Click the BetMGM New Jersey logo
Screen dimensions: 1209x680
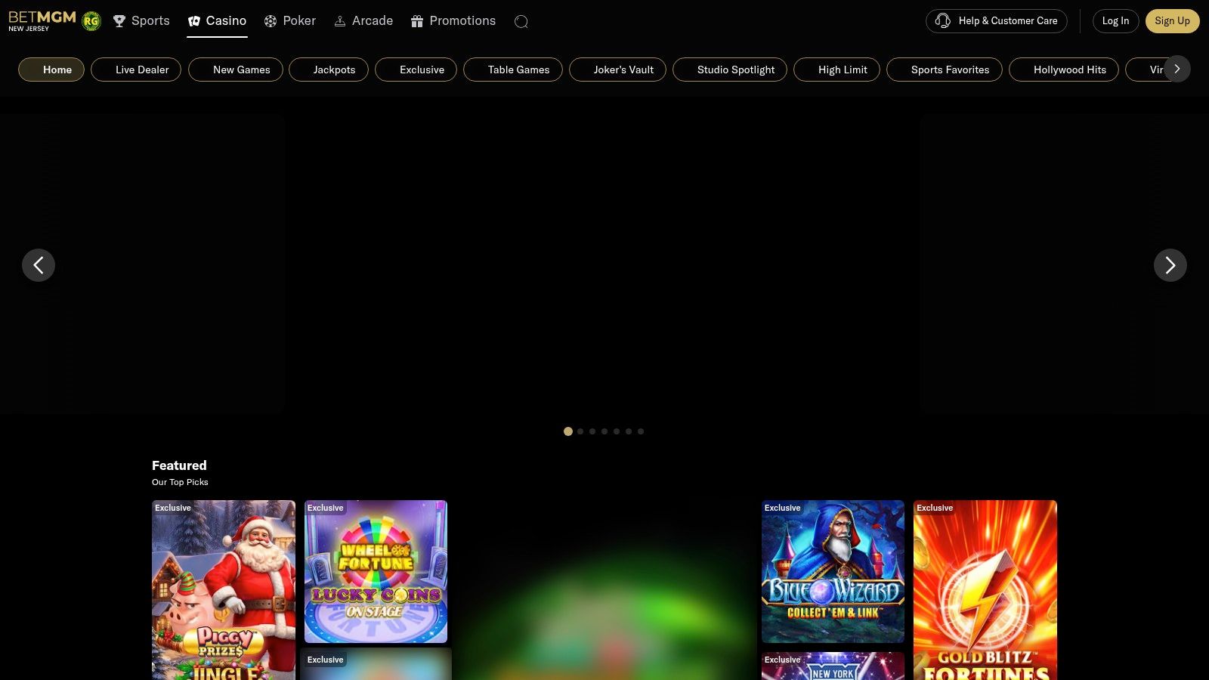(42, 20)
